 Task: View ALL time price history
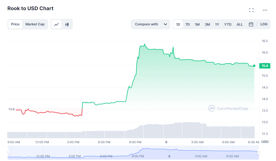tap(239, 25)
